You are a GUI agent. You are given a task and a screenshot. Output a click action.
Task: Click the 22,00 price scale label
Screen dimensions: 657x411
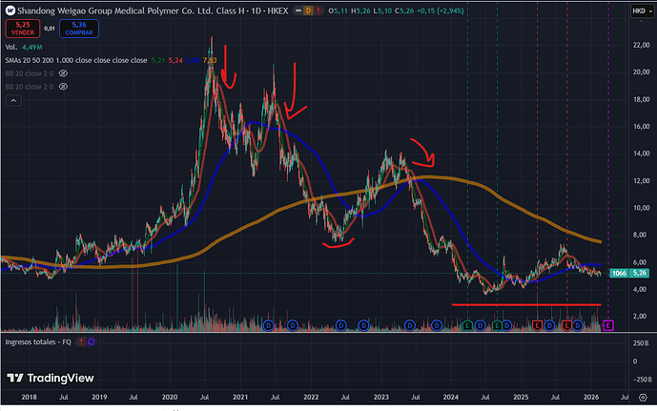(x=641, y=45)
